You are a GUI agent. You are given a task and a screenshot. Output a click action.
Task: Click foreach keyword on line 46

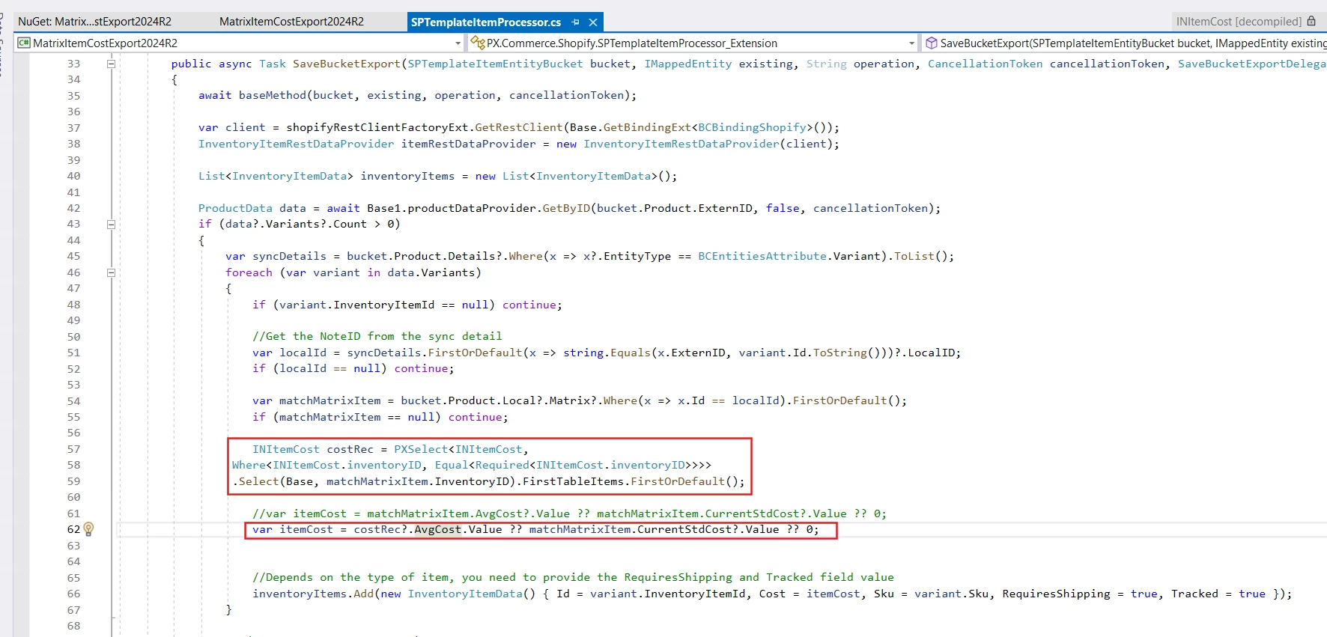coord(249,272)
